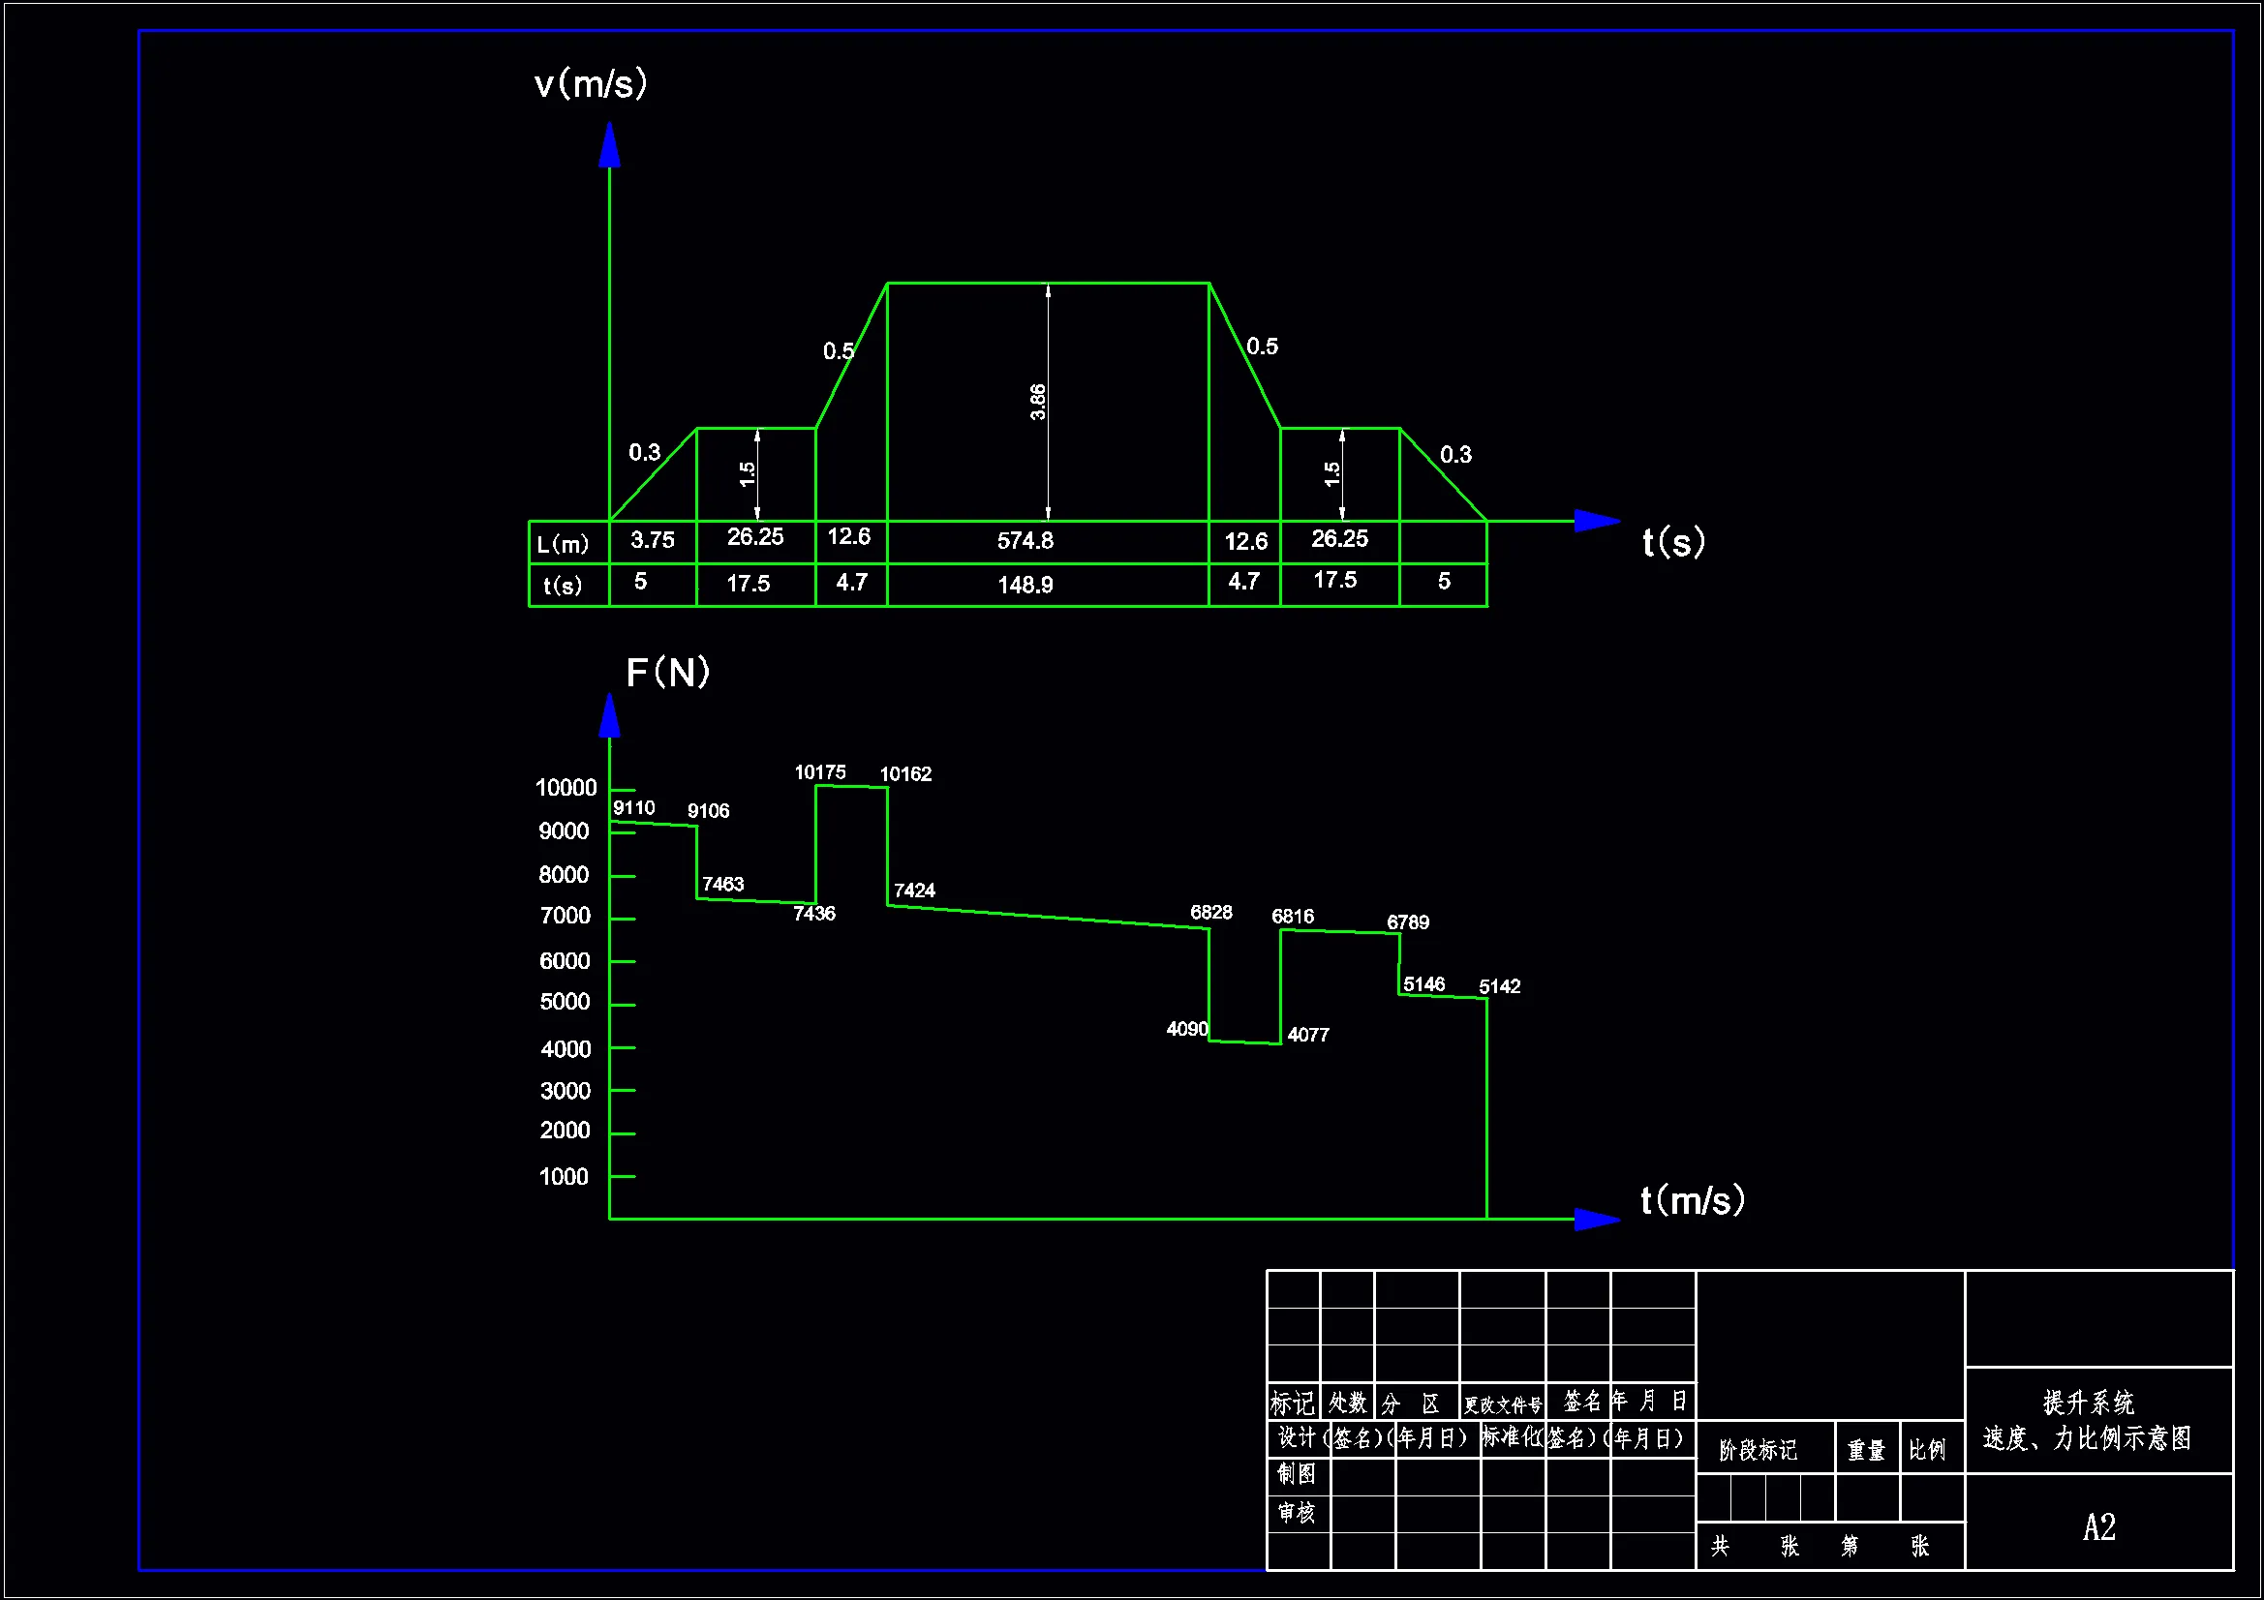Click the 148.9 cell in the t(s) row
This screenshot has height=1600, width=2264.
(1025, 585)
